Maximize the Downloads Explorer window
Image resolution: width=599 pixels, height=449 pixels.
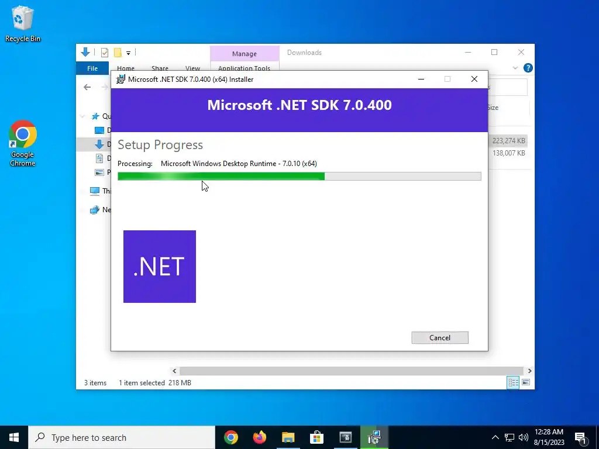494,52
